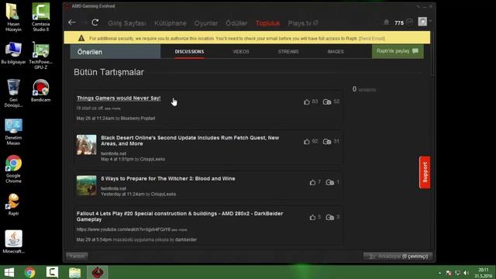This screenshot has height=279, width=496.
Task: Go back with the arrow icon
Action: [x=72, y=22]
